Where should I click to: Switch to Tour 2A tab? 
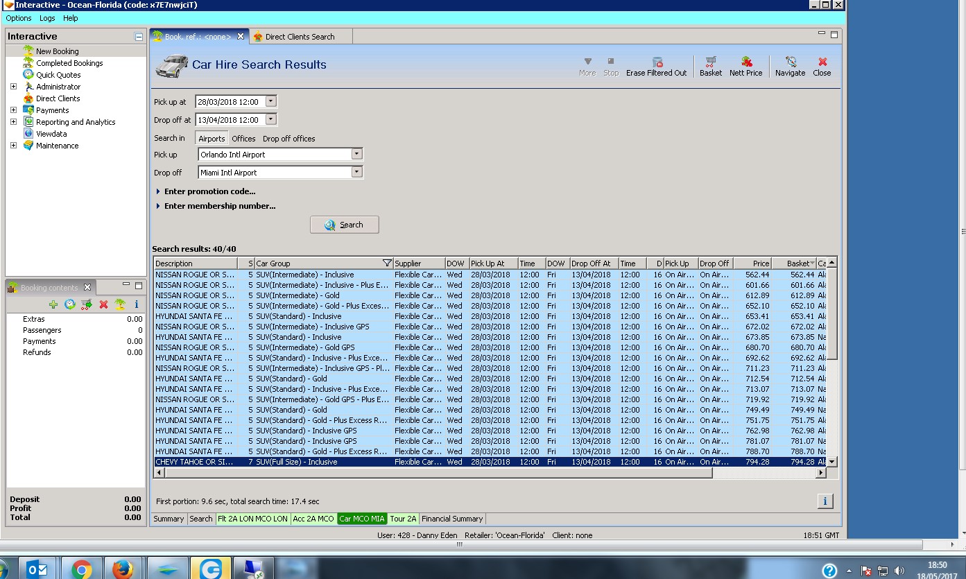(403, 519)
